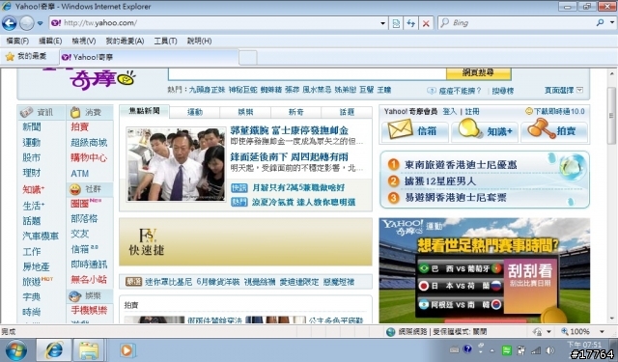The image size is (618, 362).
Task: Open headline 郭董鐵腕 富士康停發撫卹金
Action: coord(290,130)
